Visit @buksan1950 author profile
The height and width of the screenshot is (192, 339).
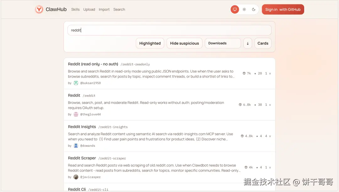pyautogui.click(x=91, y=83)
